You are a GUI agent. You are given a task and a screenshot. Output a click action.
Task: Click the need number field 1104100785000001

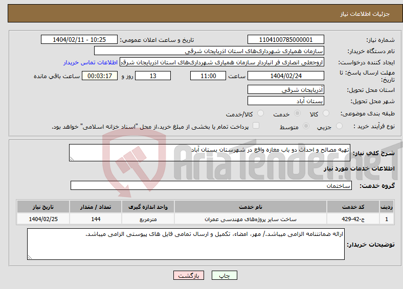[x=285, y=39]
